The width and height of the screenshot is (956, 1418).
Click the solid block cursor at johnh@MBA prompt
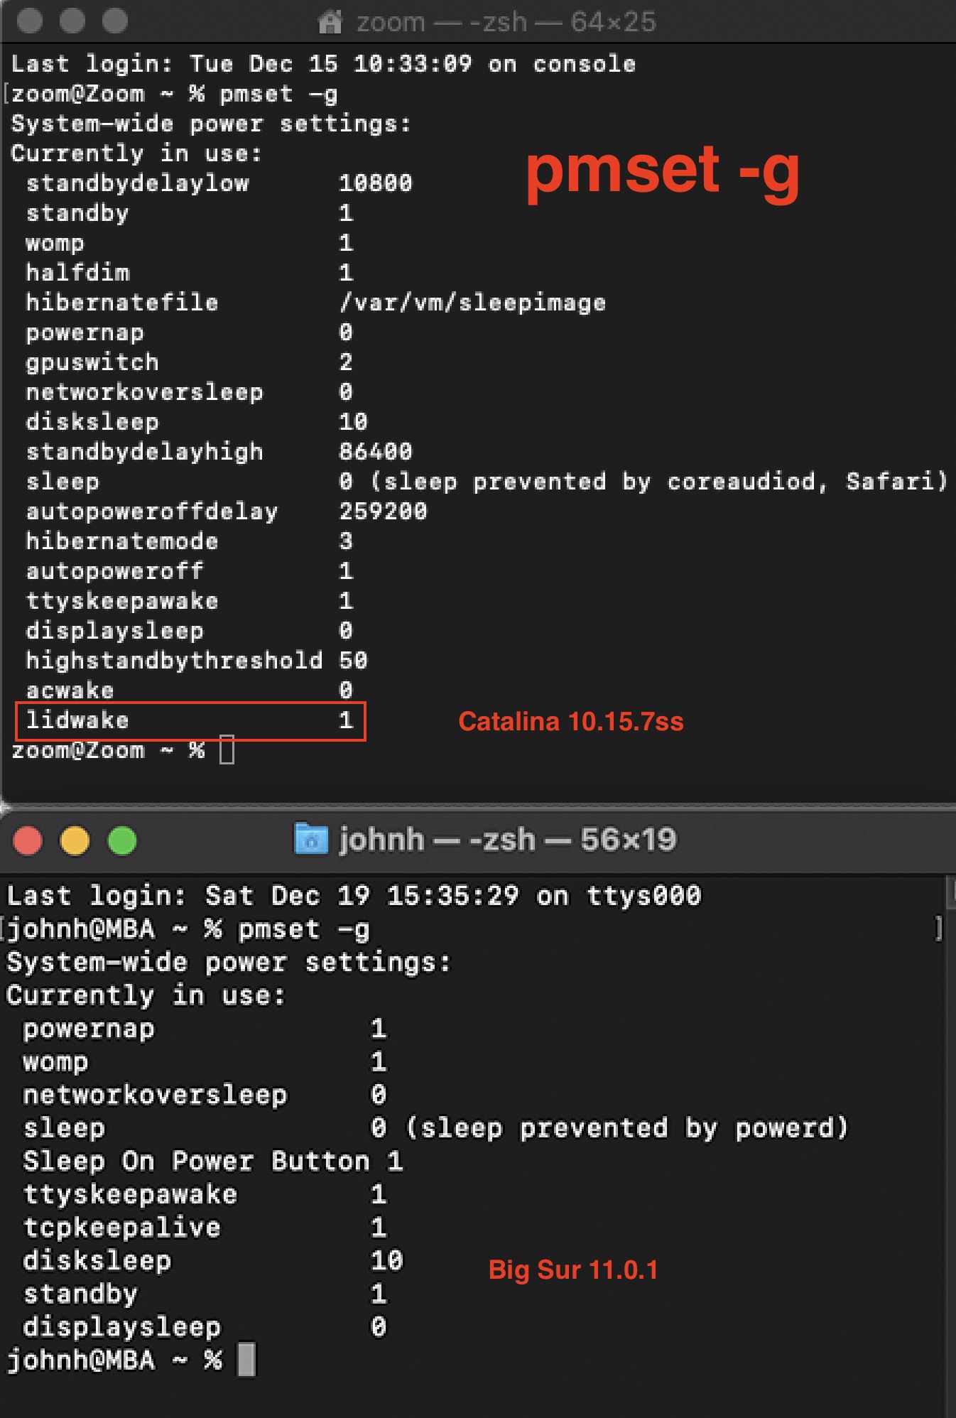pyautogui.click(x=246, y=1360)
